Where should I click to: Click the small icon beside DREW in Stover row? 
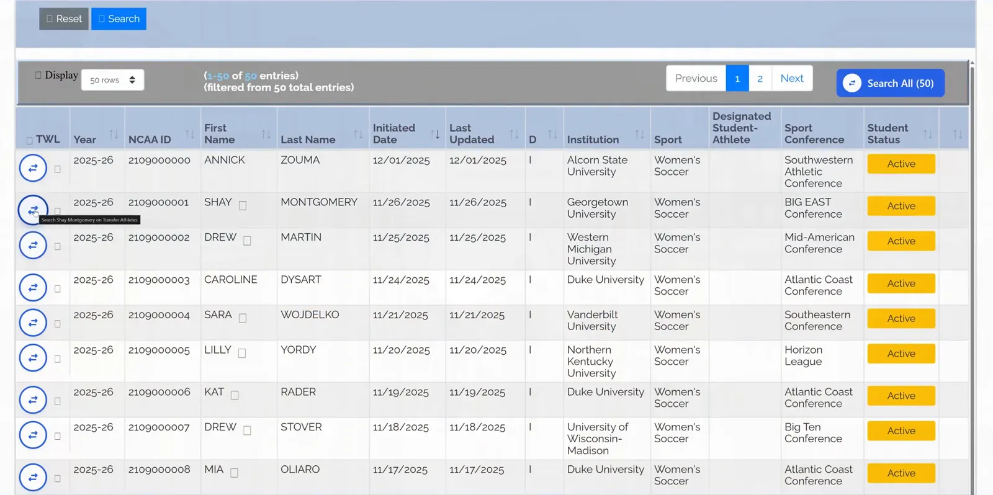(247, 430)
